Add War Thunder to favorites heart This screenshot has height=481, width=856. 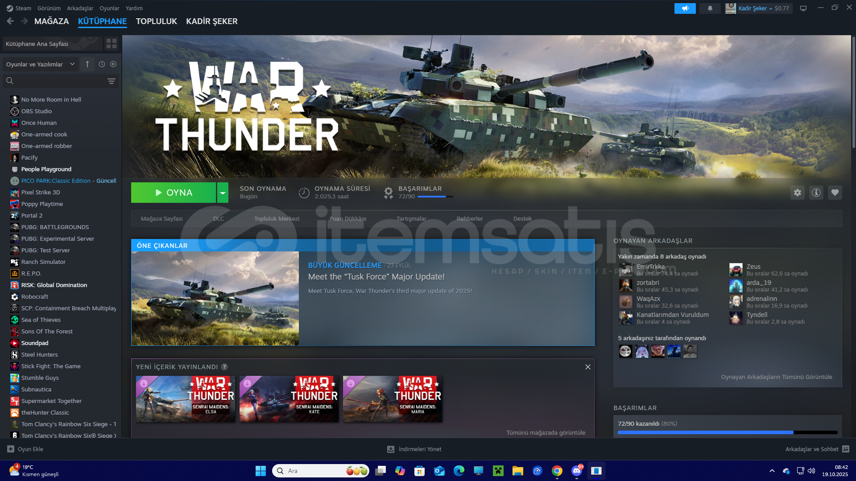point(835,193)
